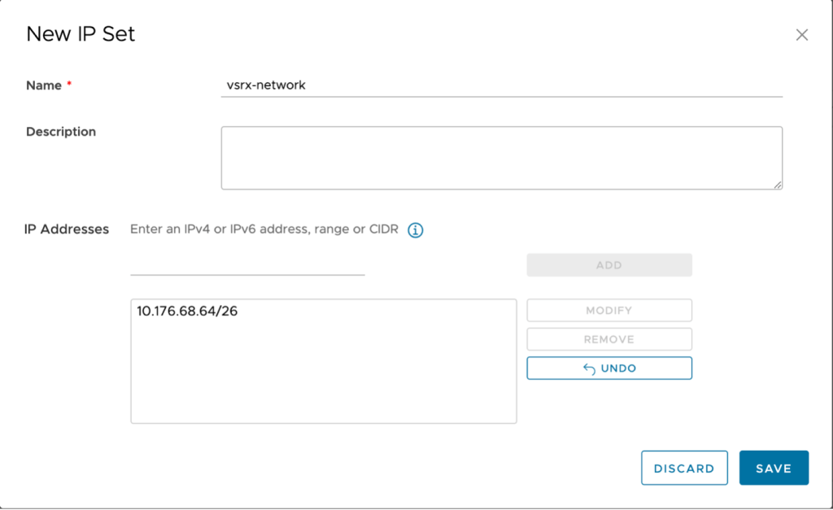This screenshot has width=833, height=510.
Task: Click the undo arrow icon
Action: [589, 368]
